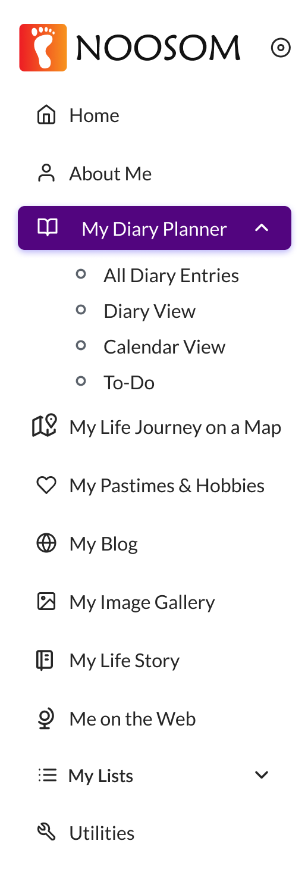Select Diary View submenu item
Screen dimensions: 308x891
[149, 311]
